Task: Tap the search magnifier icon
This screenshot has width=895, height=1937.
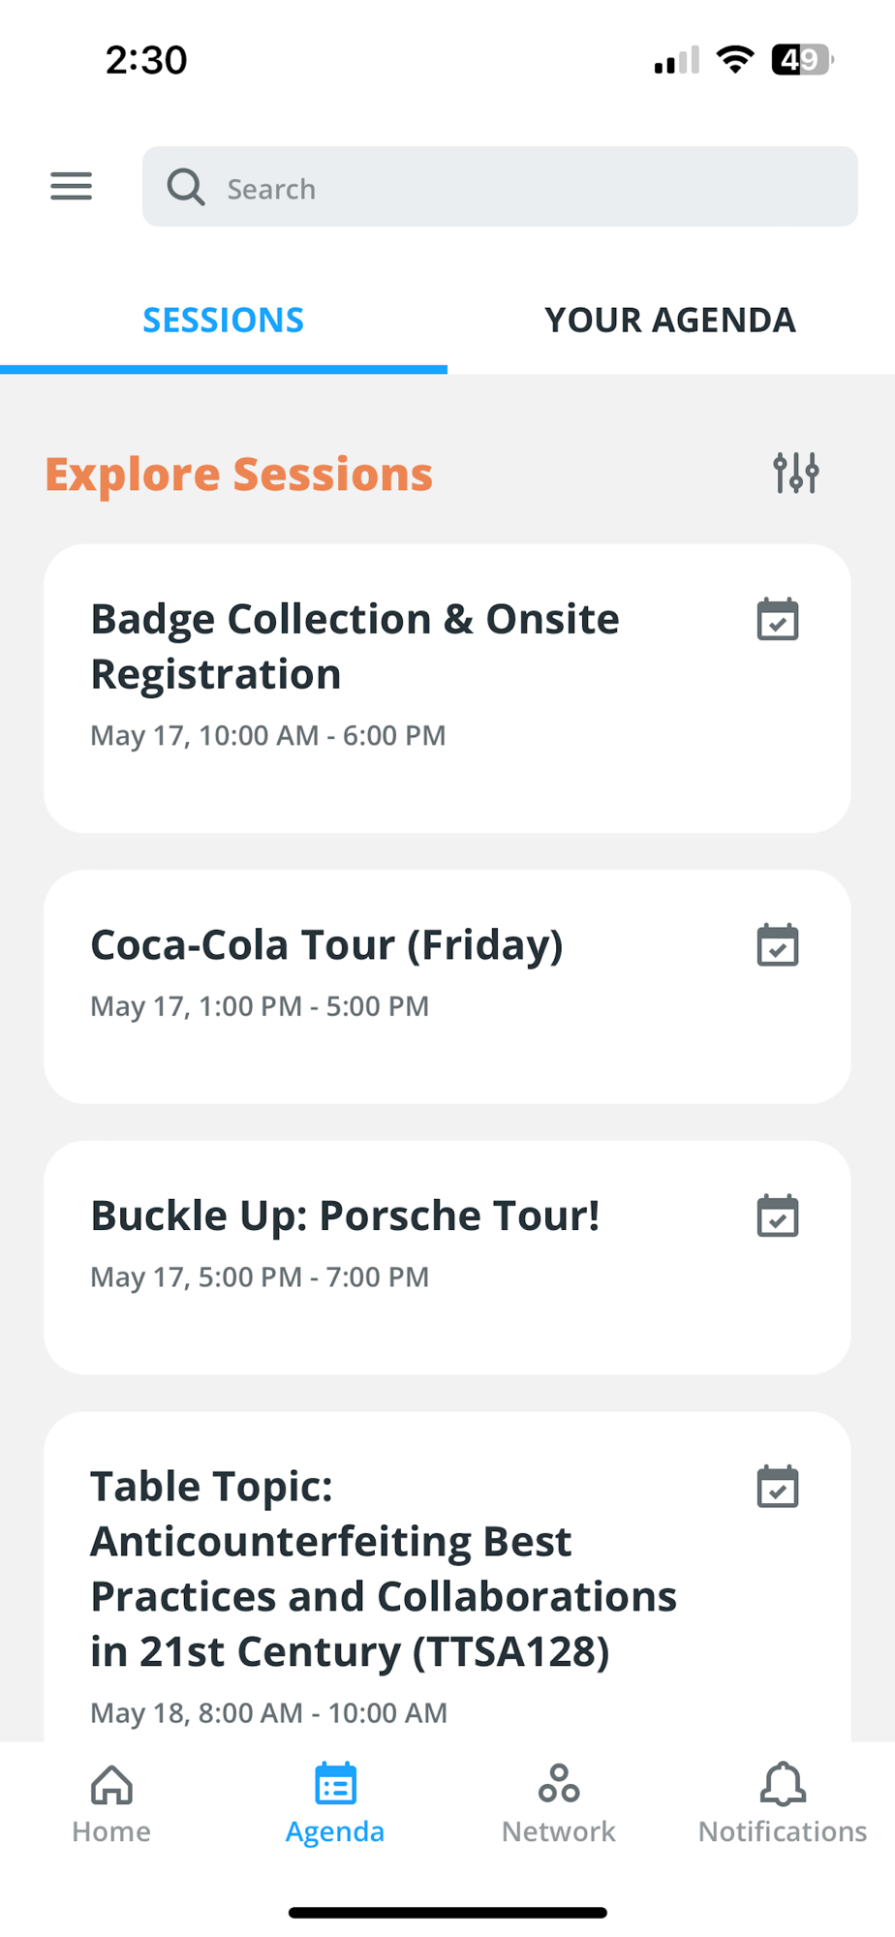Action: point(185,187)
